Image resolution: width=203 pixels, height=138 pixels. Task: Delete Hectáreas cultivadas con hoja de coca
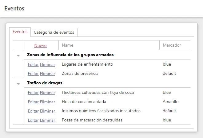pos(47,93)
